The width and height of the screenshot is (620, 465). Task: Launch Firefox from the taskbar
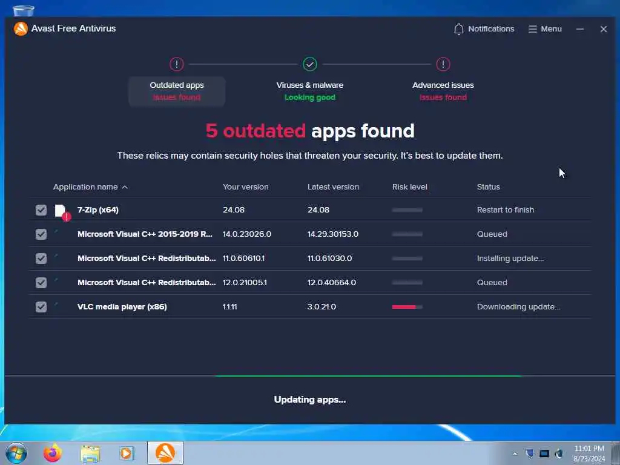click(x=53, y=453)
